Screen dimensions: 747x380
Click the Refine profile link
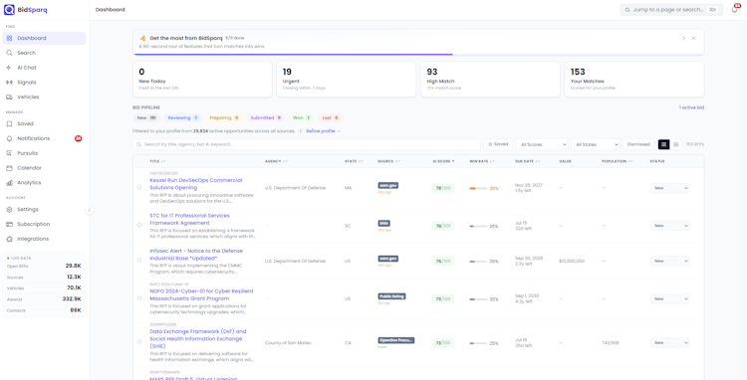(x=323, y=130)
